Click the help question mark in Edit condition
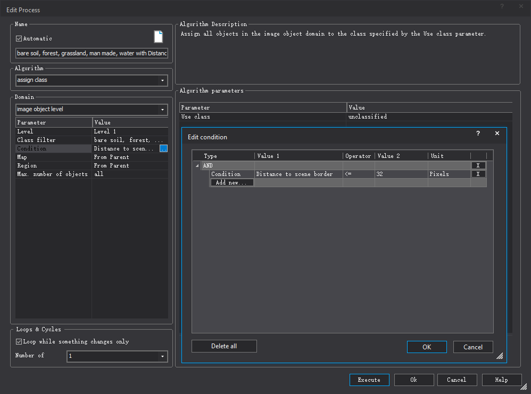The width and height of the screenshot is (531, 394). (x=478, y=133)
